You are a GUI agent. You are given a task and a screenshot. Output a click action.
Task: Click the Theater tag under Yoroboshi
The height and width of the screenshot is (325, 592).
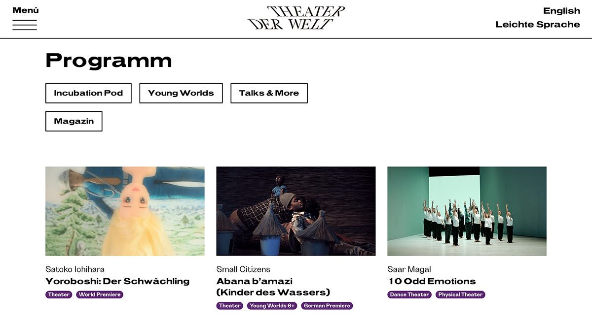click(59, 294)
